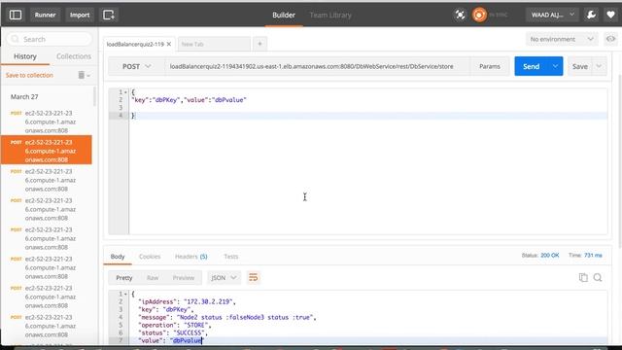
Task: Click the request URL field
Action: pos(318,66)
